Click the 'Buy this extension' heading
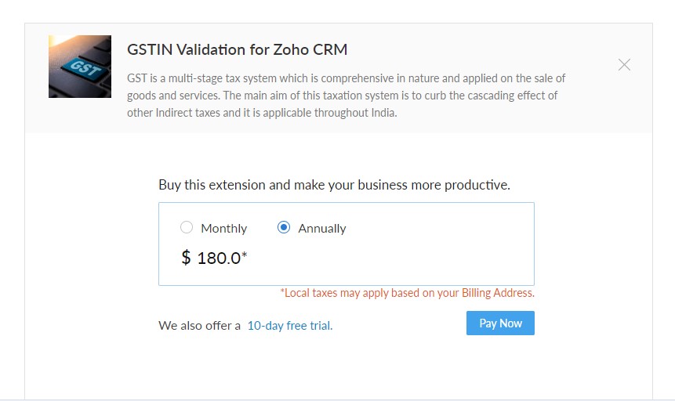 tap(334, 186)
